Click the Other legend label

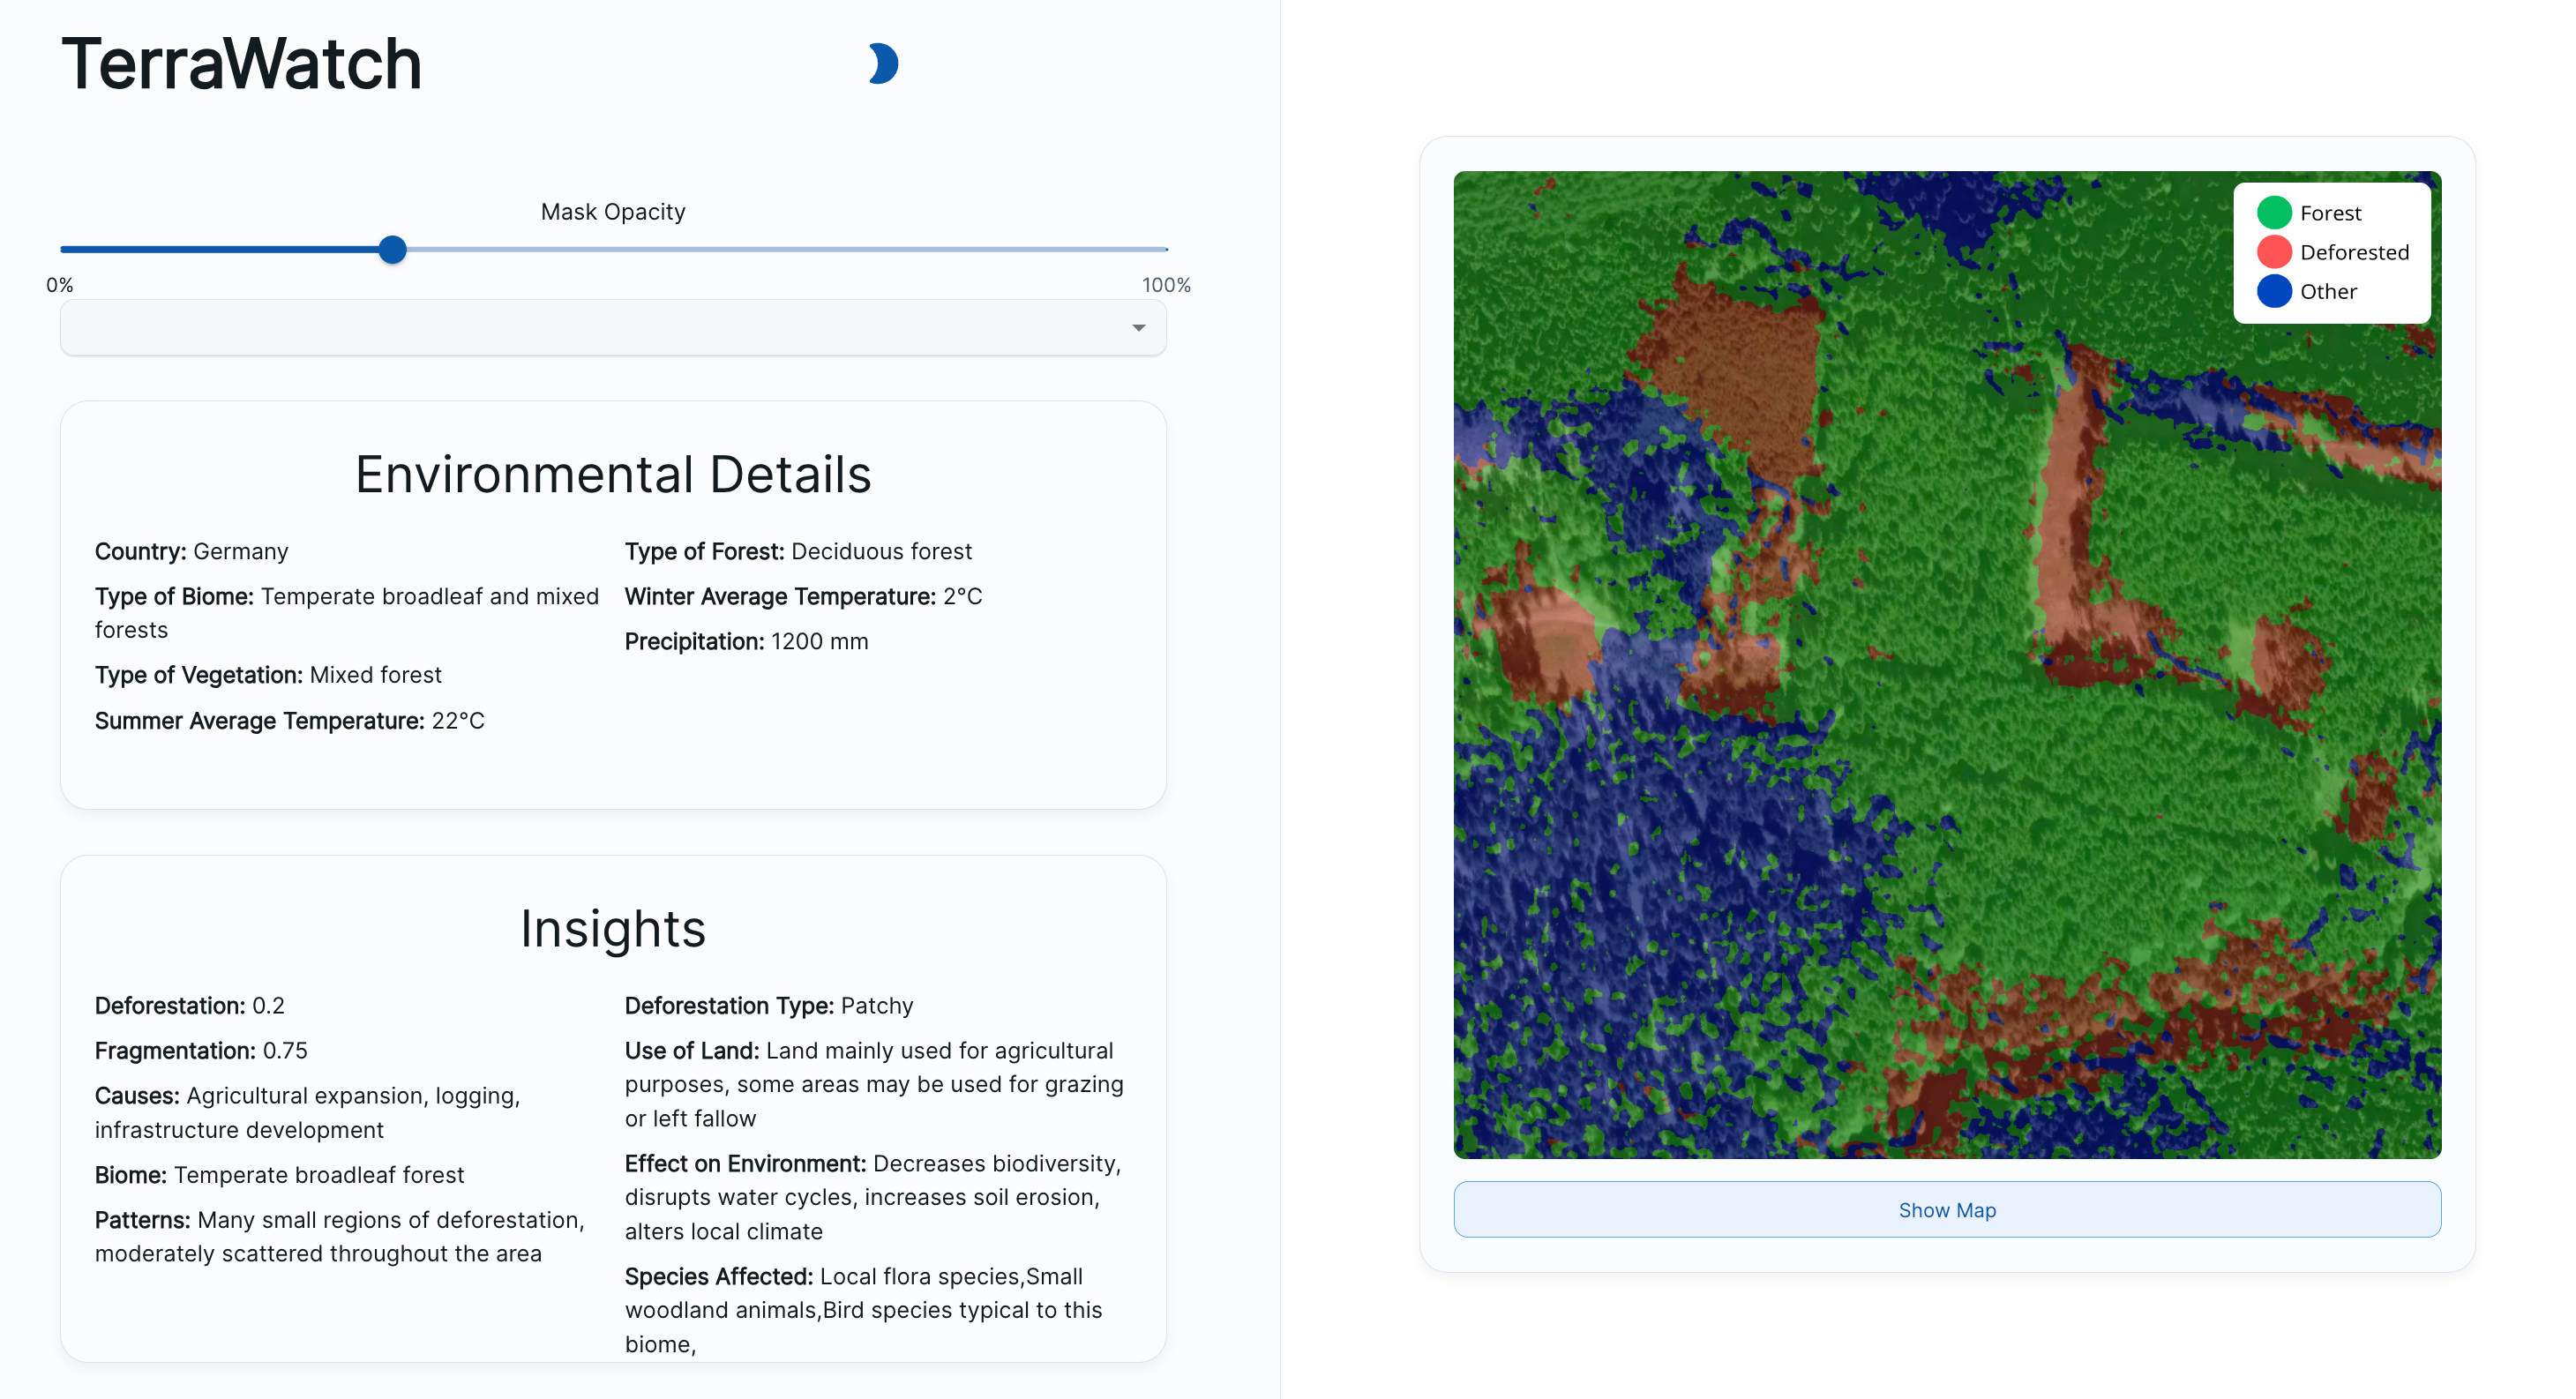(x=2328, y=291)
